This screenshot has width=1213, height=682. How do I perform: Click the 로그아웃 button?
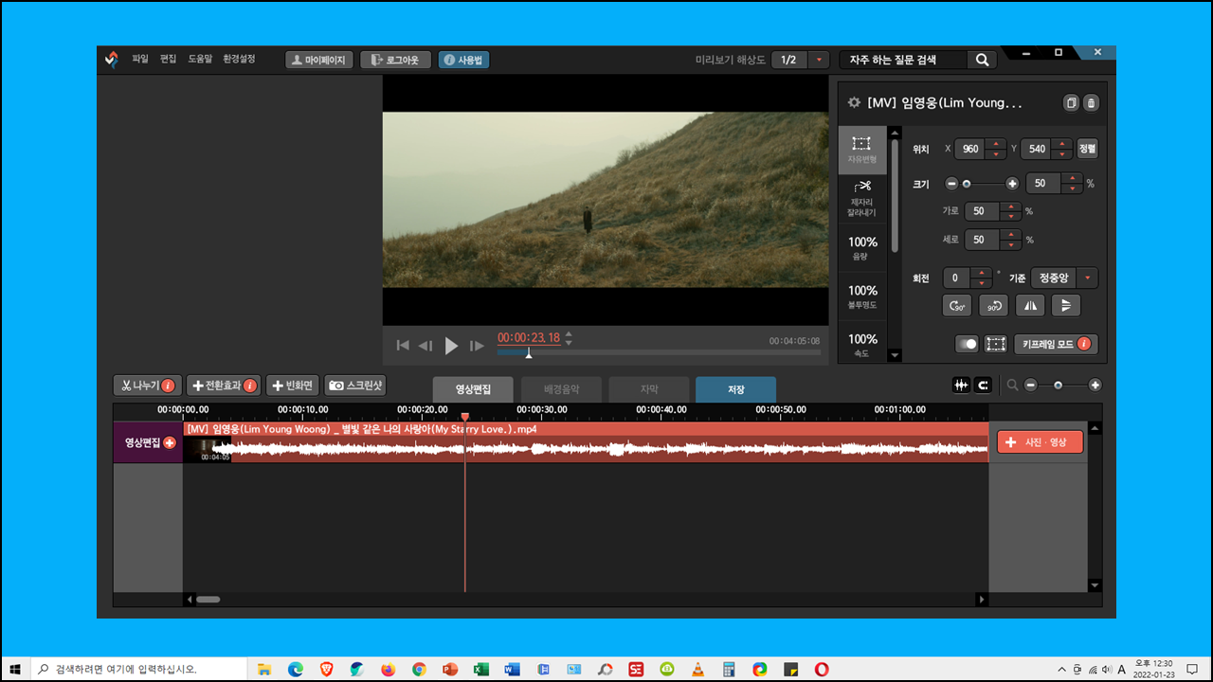coord(396,60)
